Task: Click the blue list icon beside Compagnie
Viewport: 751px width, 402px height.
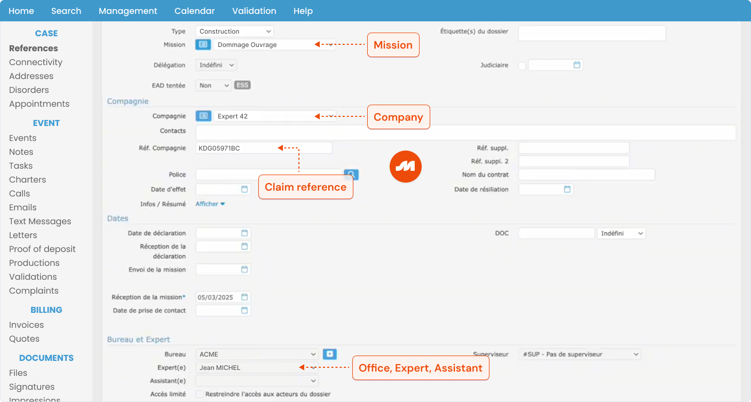Action: coord(203,116)
